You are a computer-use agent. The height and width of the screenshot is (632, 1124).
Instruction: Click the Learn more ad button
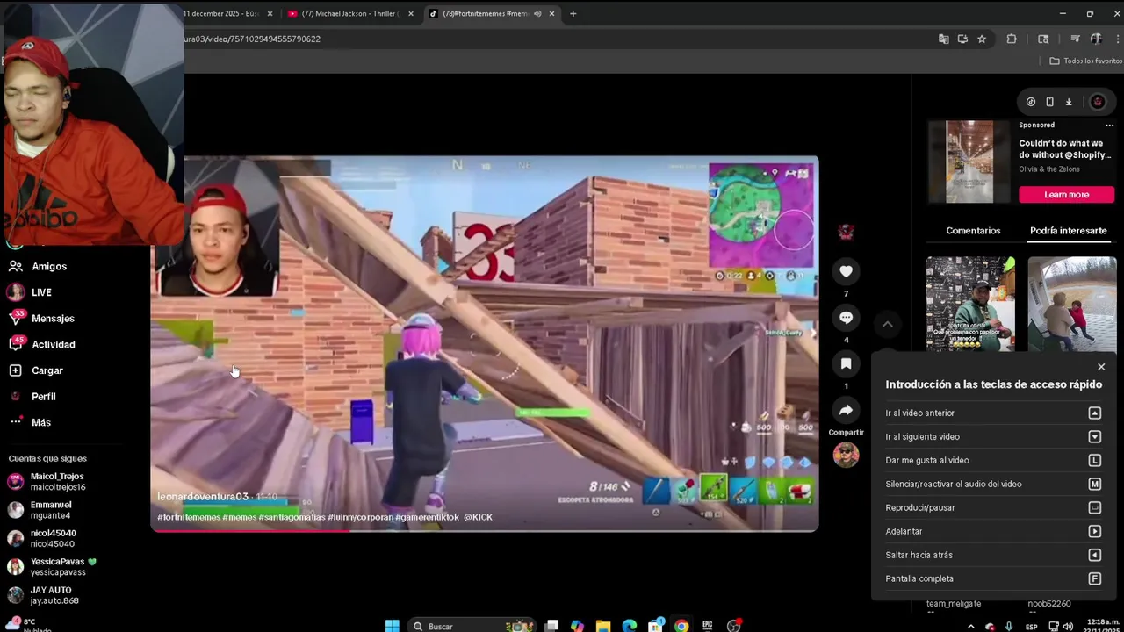click(x=1066, y=195)
